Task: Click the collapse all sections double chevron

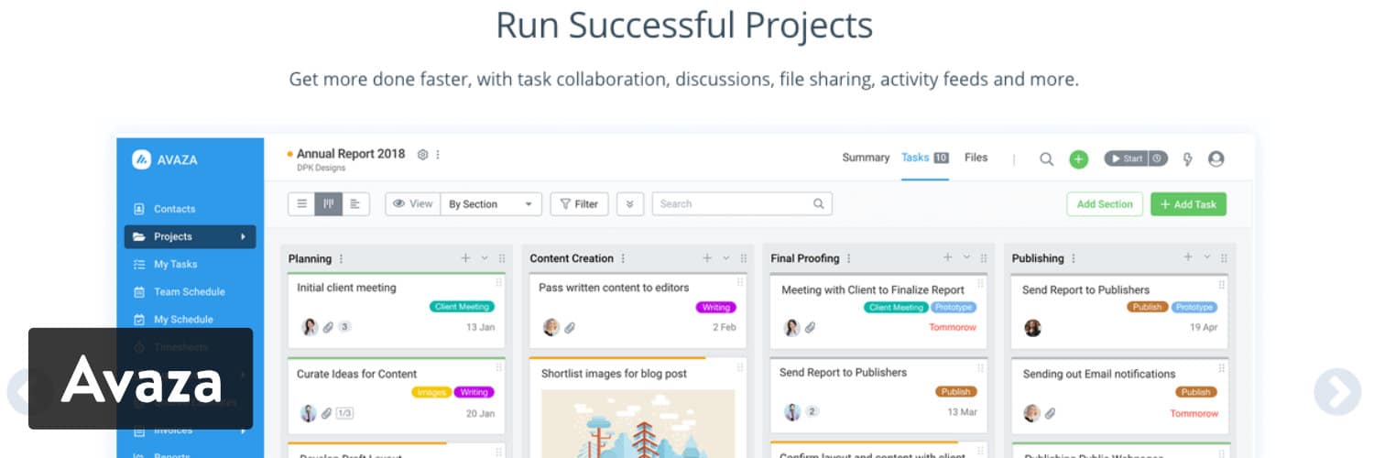Action: pos(629,204)
